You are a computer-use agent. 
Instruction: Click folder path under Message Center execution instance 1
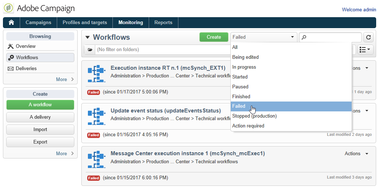tap(174, 162)
